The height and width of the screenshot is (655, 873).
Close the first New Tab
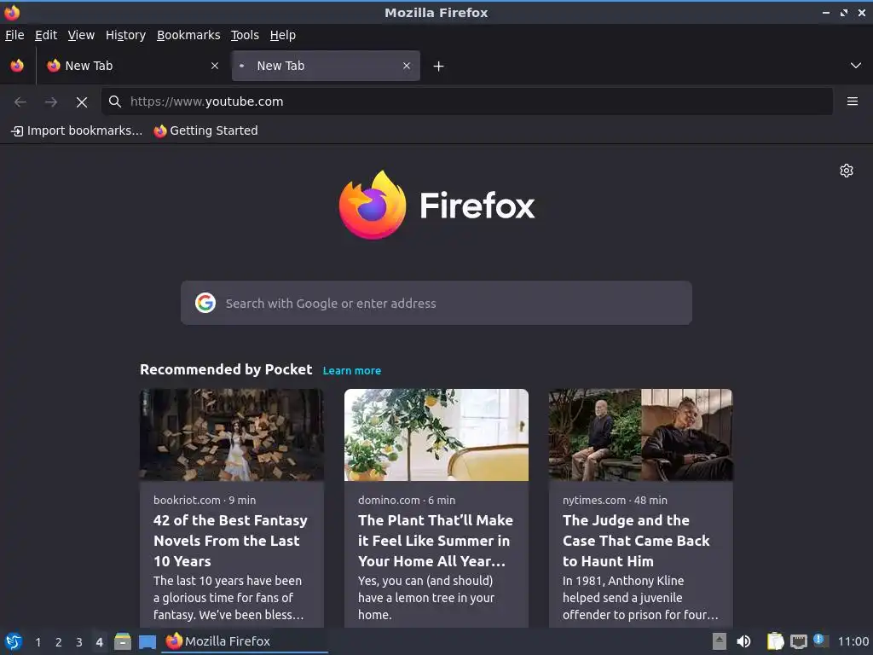click(x=215, y=66)
